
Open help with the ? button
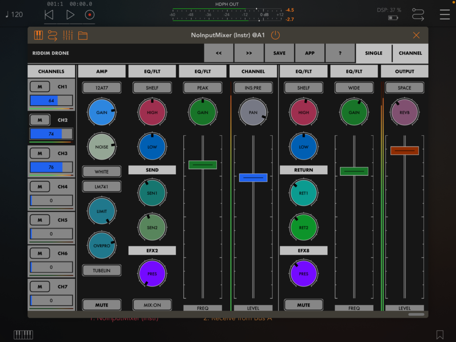(340, 53)
